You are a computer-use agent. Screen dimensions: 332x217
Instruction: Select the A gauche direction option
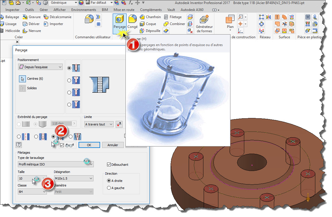(109, 188)
